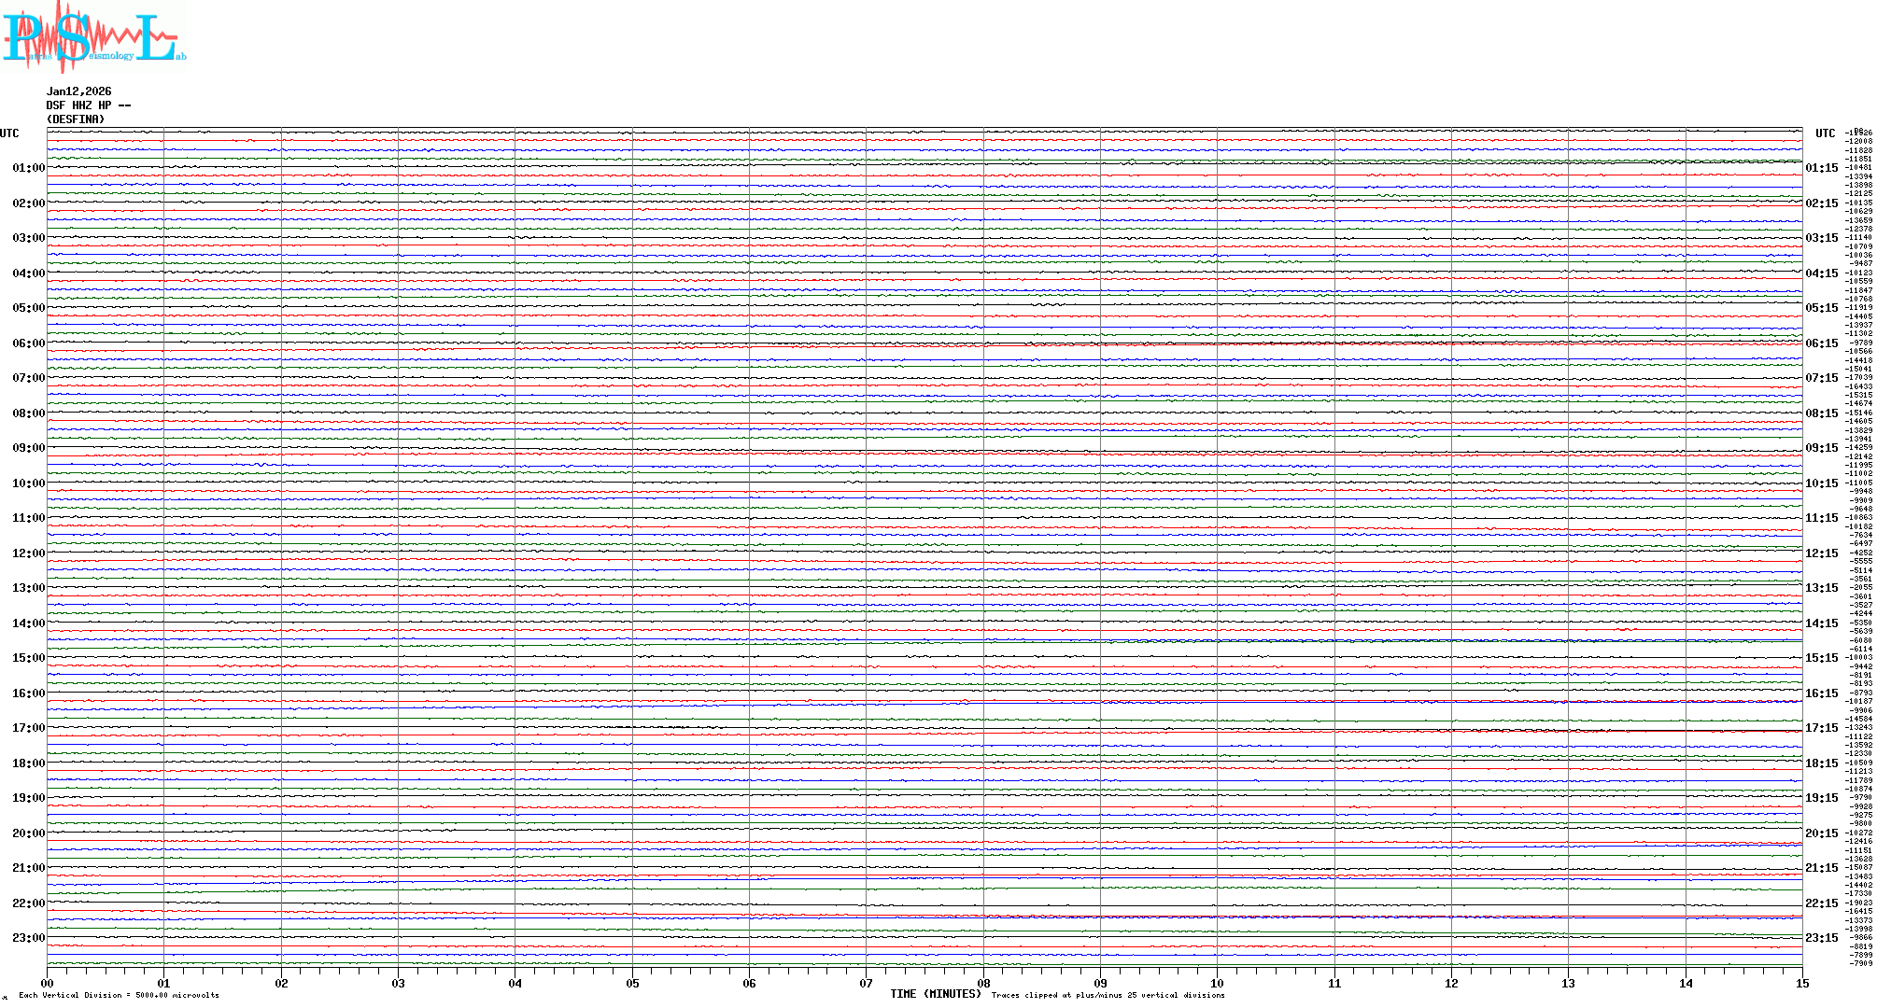Click the Each Vertical Division microvolts note
1877x1008 pixels.
pos(119,995)
